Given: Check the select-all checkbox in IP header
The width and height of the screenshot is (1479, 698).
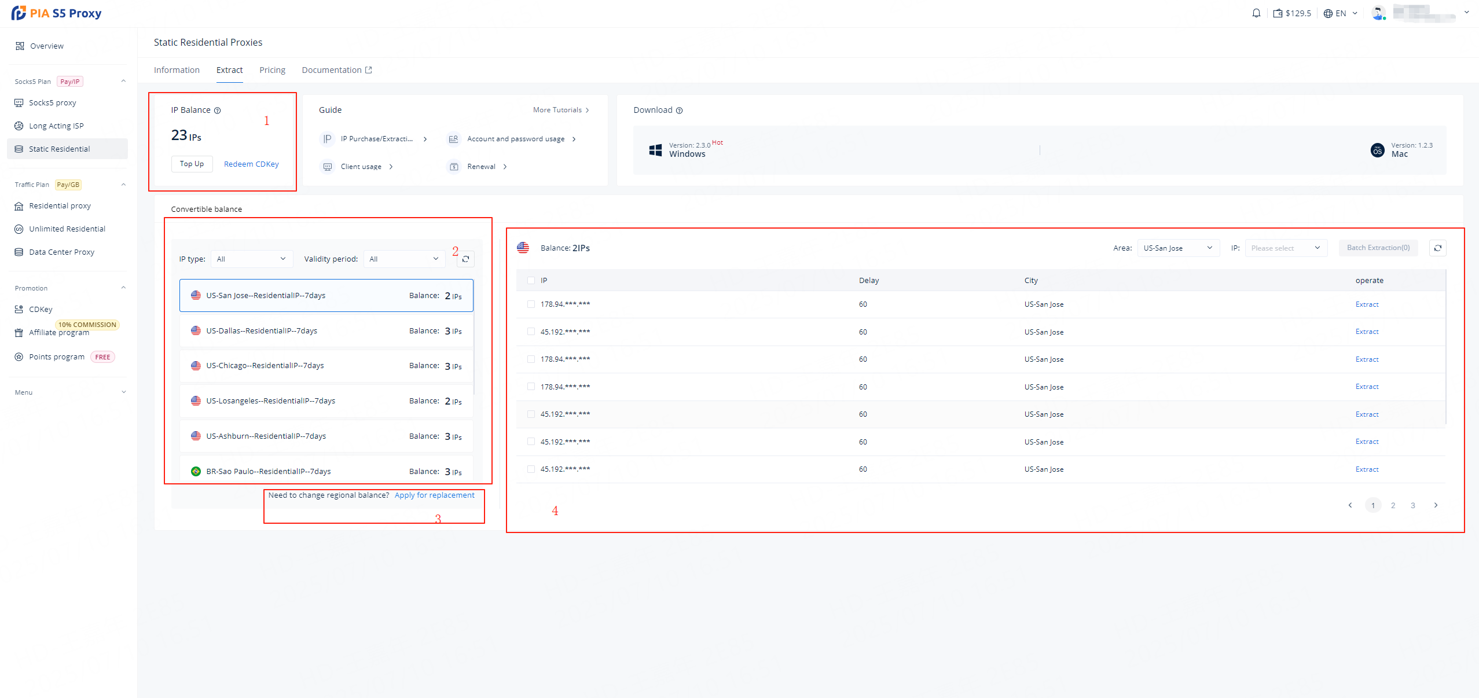Looking at the screenshot, I should pyautogui.click(x=531, y=281).
